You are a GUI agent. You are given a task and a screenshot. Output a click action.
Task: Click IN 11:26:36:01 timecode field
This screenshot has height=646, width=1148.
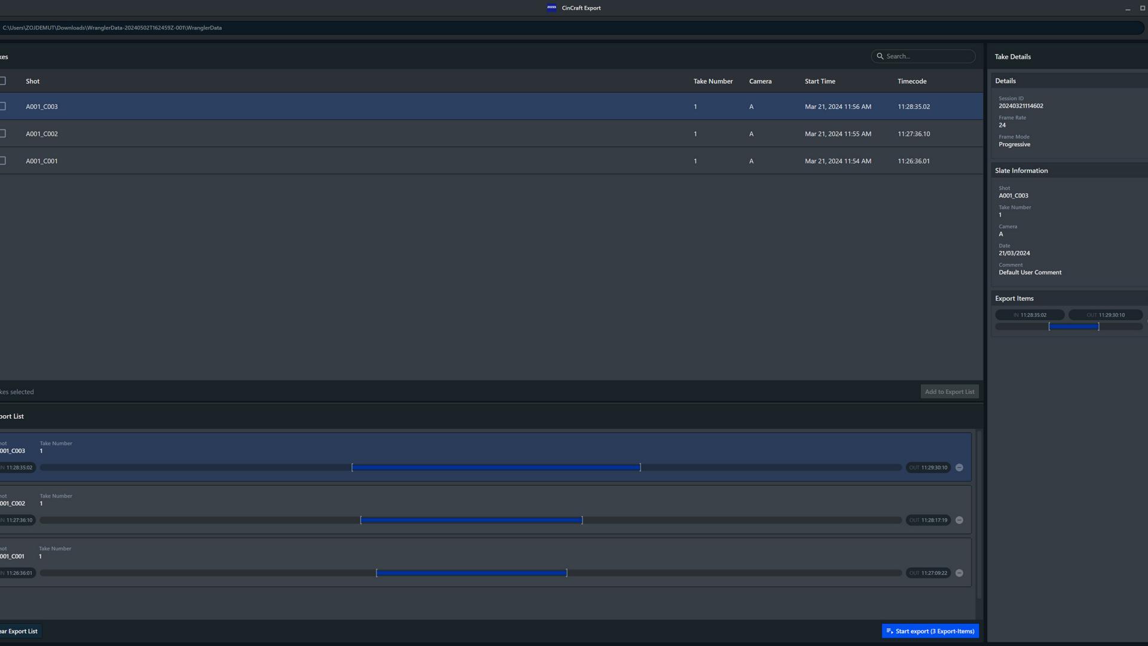pyautogui.click(x=17, y=573)
